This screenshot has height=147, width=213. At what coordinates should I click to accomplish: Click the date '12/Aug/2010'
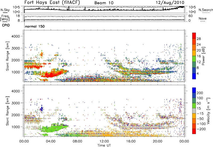coord(170,3)
